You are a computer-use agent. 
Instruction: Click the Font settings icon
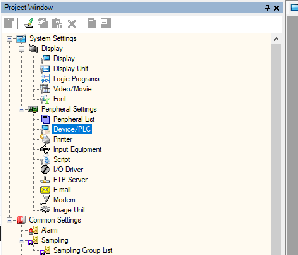pyautogui.click(x=45, y=99)
